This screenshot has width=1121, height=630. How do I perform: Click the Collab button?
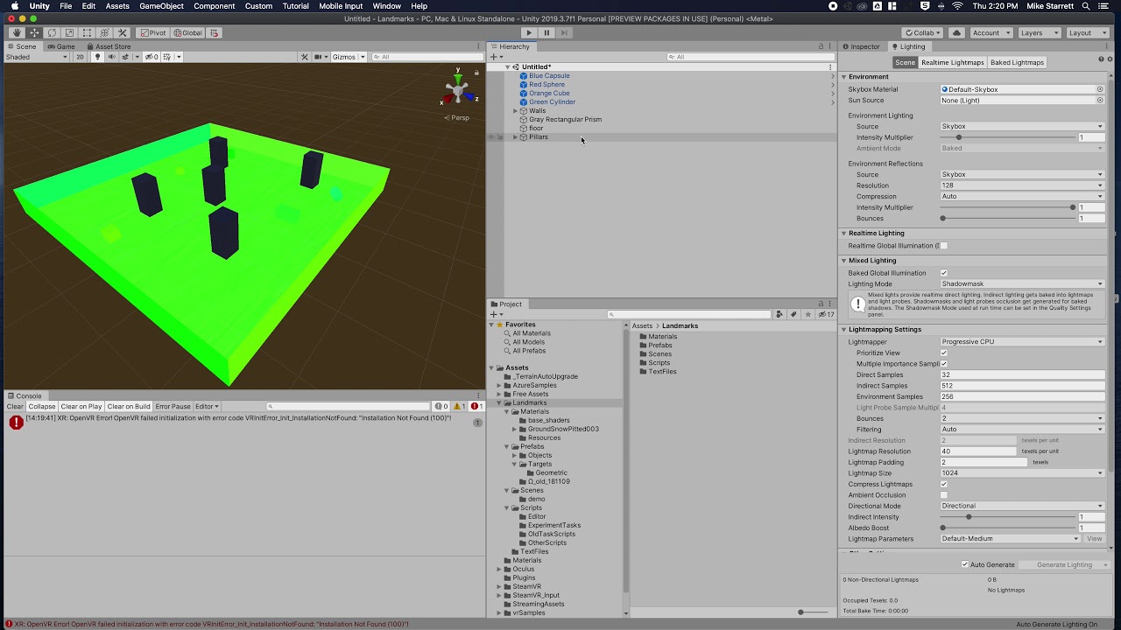pyautogui.click(x=923, y=33)
